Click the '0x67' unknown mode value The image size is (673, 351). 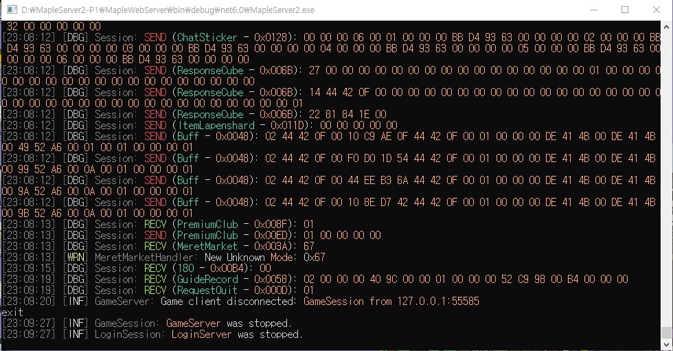coord(315,258)
